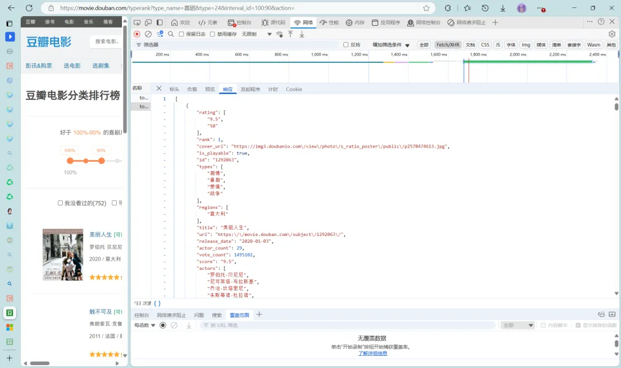This screenshot has height=368, width=621.
Task: Select the 标头 request tab
Action: pos(174,90)
